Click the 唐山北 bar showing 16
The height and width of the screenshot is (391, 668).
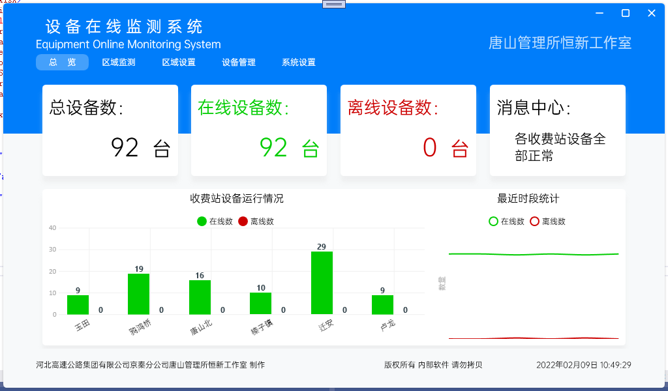click(x=200, y=297)
